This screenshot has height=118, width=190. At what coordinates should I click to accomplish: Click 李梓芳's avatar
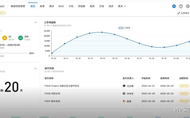coord(124,94)
